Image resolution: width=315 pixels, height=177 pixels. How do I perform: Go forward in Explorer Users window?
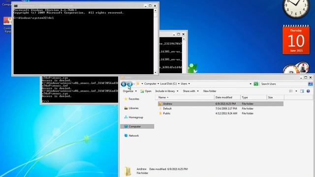click(x=130, y=84)
